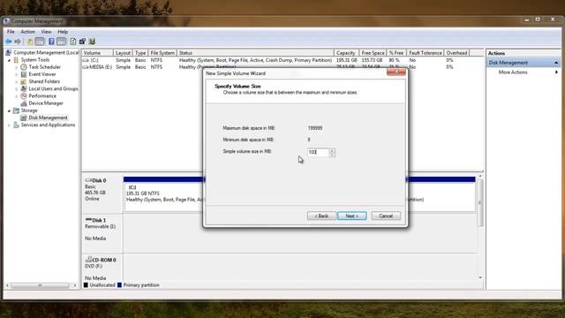This screenshot has height=318, width=565.
Task: Increase volume size with spinner up arrow
Action: tap(332, 150)
